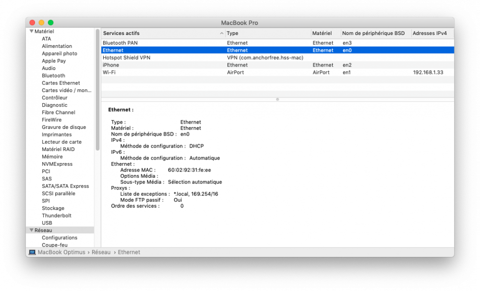
Task: Open Configurations under Réseau
Action: [60, 237]
